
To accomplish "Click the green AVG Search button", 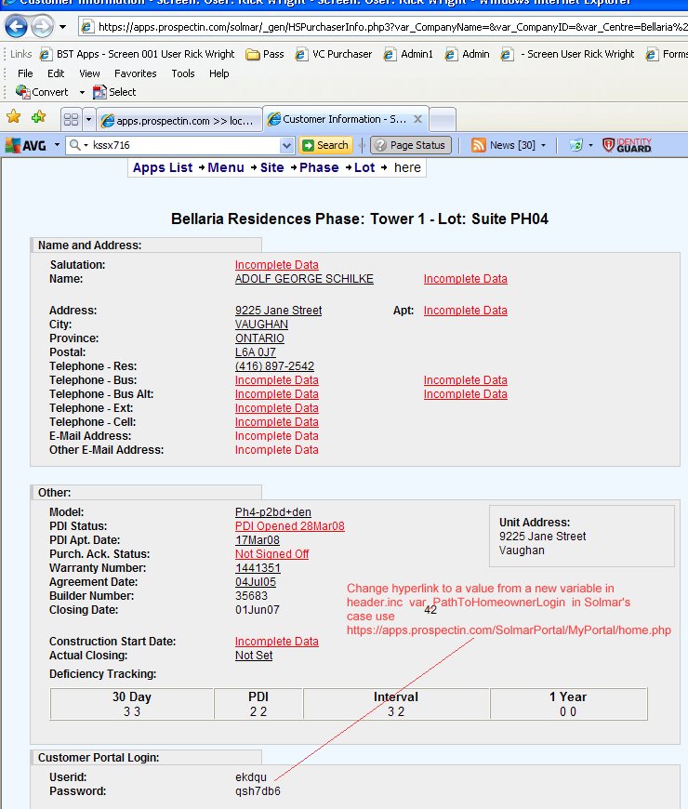I will coord(325,145).
